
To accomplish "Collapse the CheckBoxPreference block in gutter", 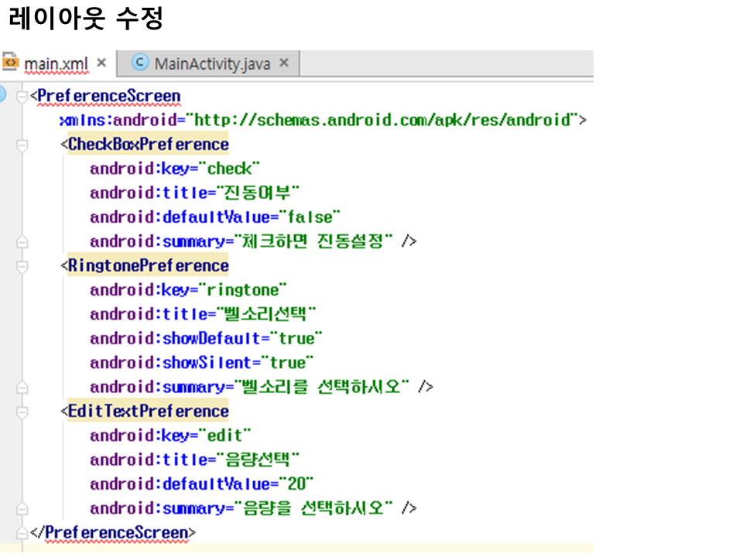I will pyautogui.click(x=22, y=145).
